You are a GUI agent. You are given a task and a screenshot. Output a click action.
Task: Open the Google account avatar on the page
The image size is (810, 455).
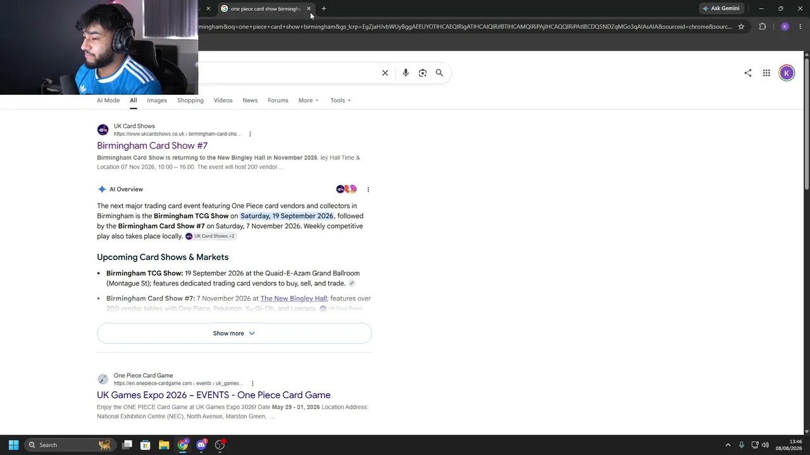pyautogui.click(x=787, y=73)
